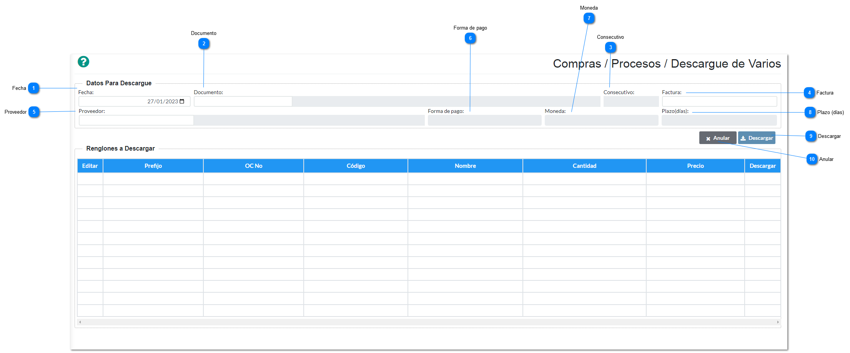Click the horizontal scrollbar under the table
The image size is (850, 353).
click(x=429, y=322)
